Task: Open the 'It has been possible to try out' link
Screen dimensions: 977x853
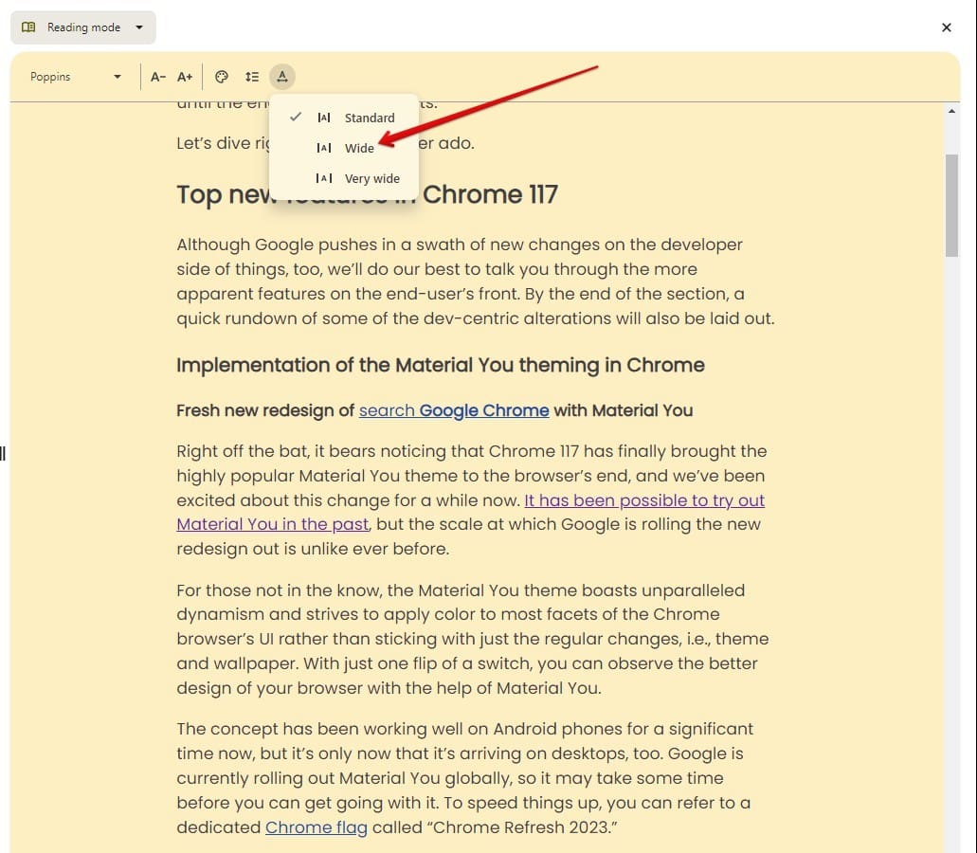Action: (644, 500)
